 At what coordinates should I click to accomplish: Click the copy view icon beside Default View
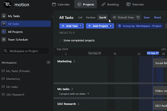pos(138,17)
